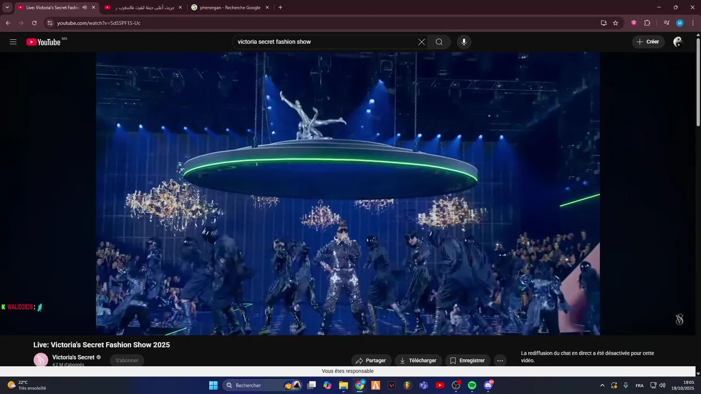Click the Partager button

[371, 361]
